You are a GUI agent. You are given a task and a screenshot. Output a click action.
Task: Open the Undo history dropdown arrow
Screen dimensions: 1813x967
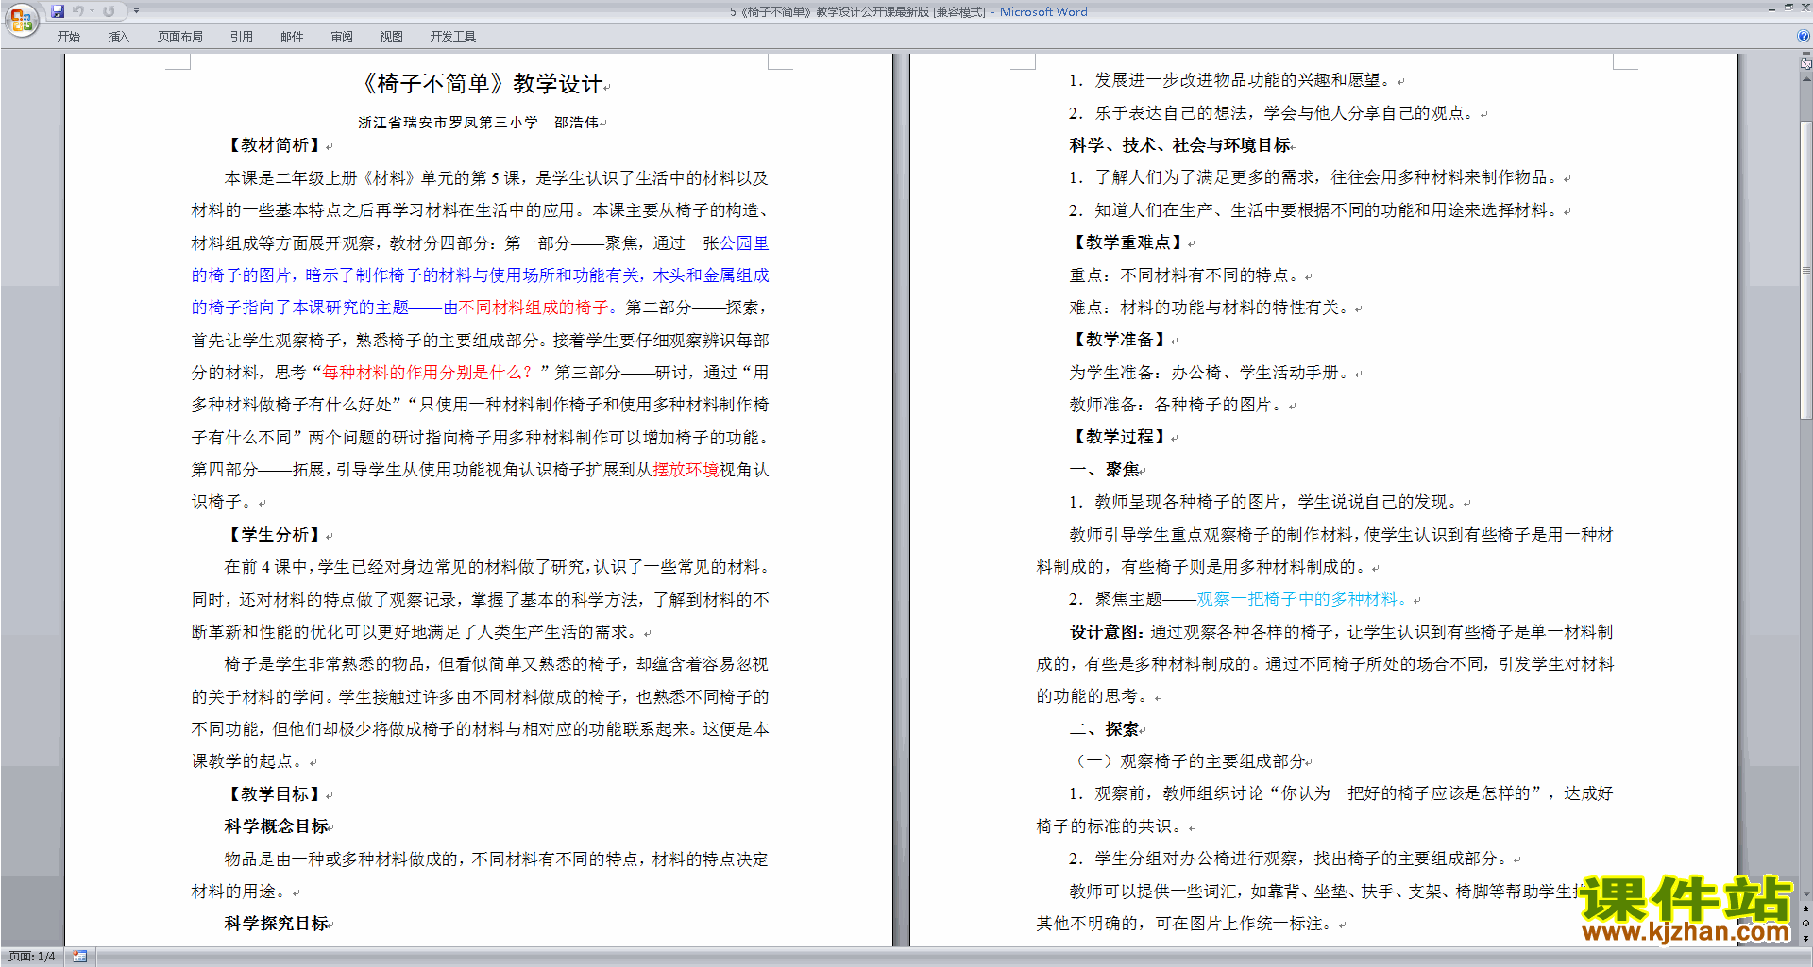click(x=92, y=11)
